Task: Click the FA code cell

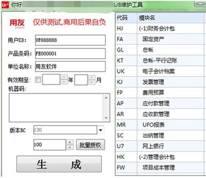Action: [x=126, y=39]
